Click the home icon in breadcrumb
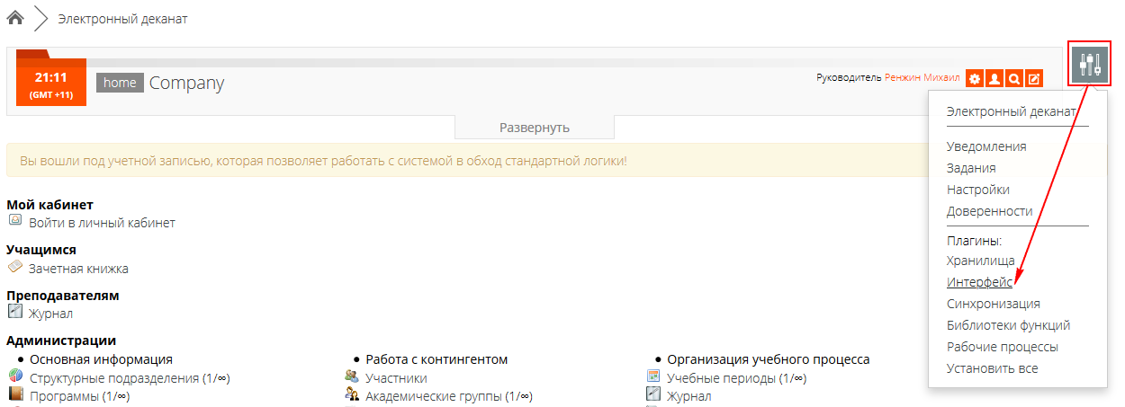The width and height of the screenshot is (1125, 407). (x=15, y=18)
